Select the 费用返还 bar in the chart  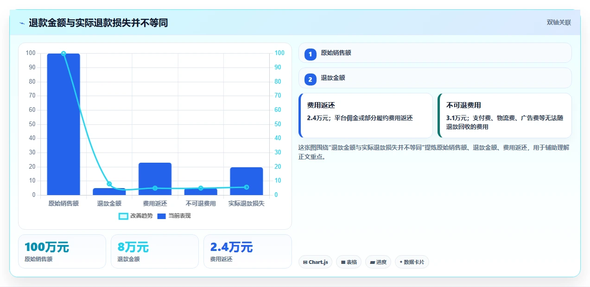[155, 179]
